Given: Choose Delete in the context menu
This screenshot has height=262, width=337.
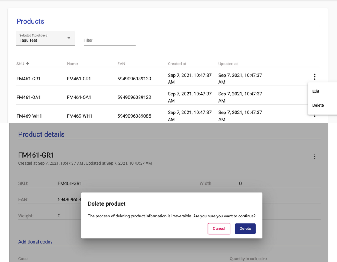Looking at the screenshot, I should tap(318, 106).
